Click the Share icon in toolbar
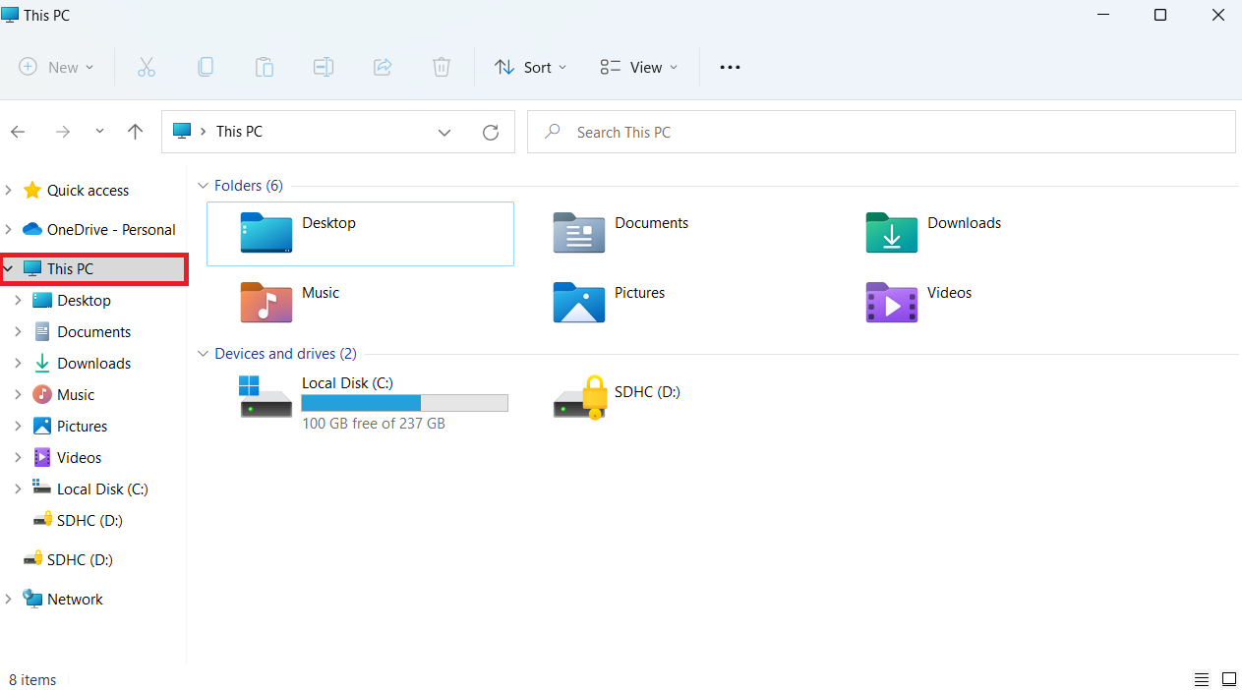This screenshot has height=690, width=1242. coord(383,67)
